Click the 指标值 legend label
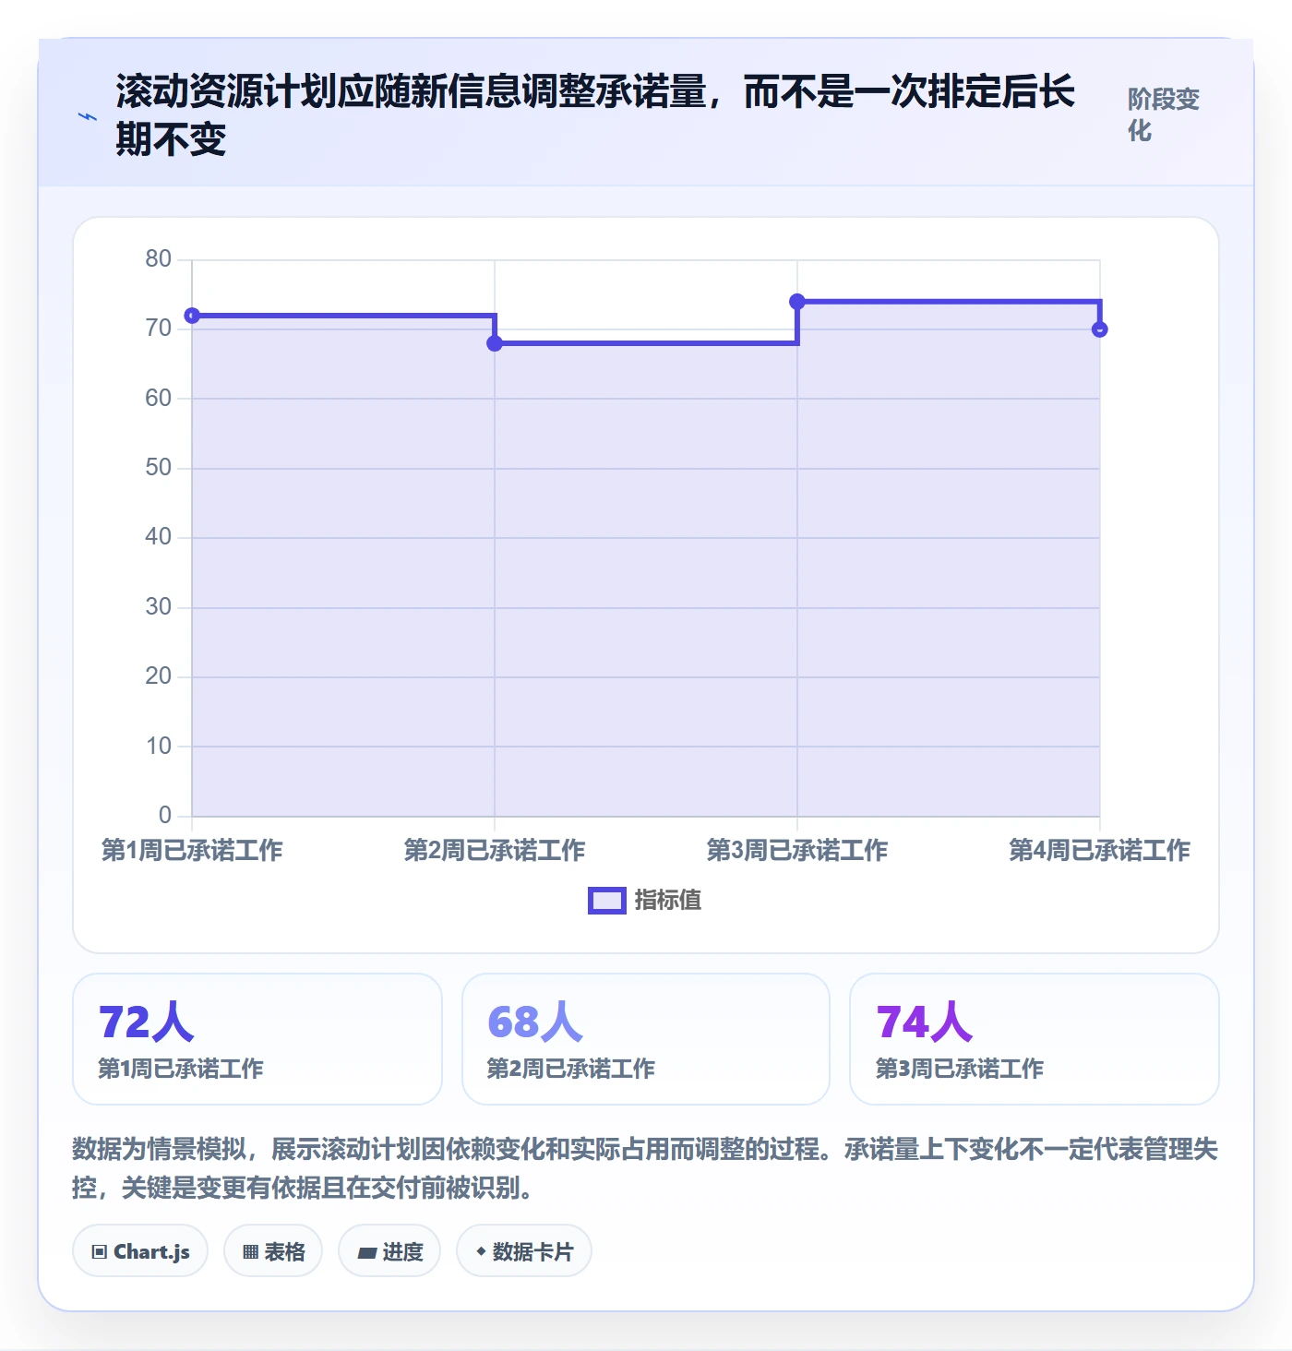The image size is (1292, 1351). (x=668, y=900)
